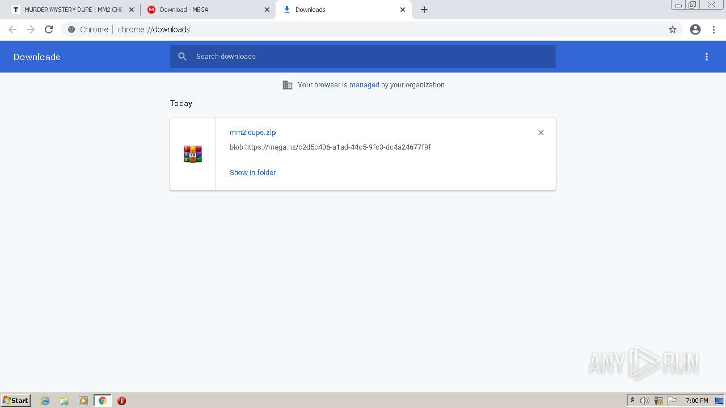Close the MURDER MYSTERY DUPE tab

[131, 10]
